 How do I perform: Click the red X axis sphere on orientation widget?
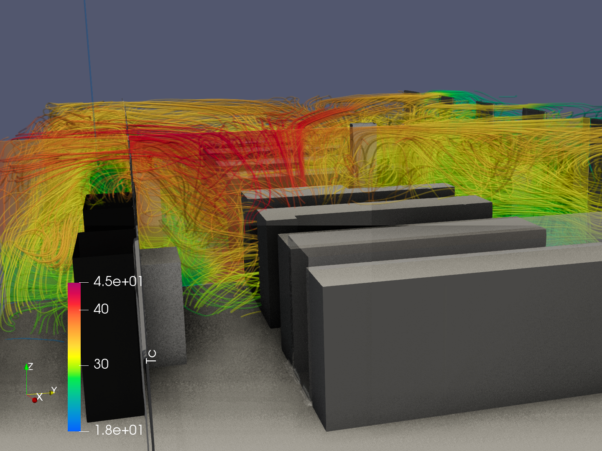tap(35, 400)
